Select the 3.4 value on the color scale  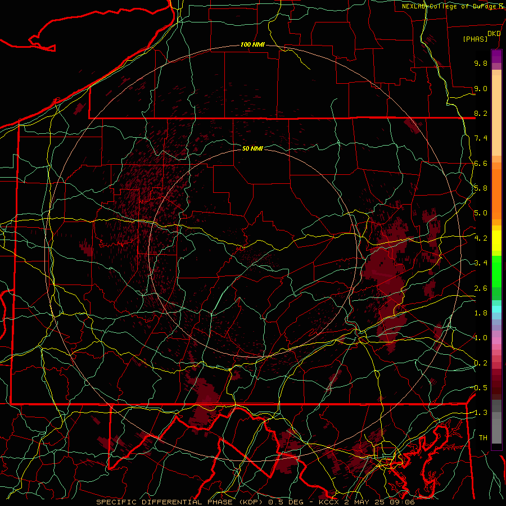click(481, 263)
